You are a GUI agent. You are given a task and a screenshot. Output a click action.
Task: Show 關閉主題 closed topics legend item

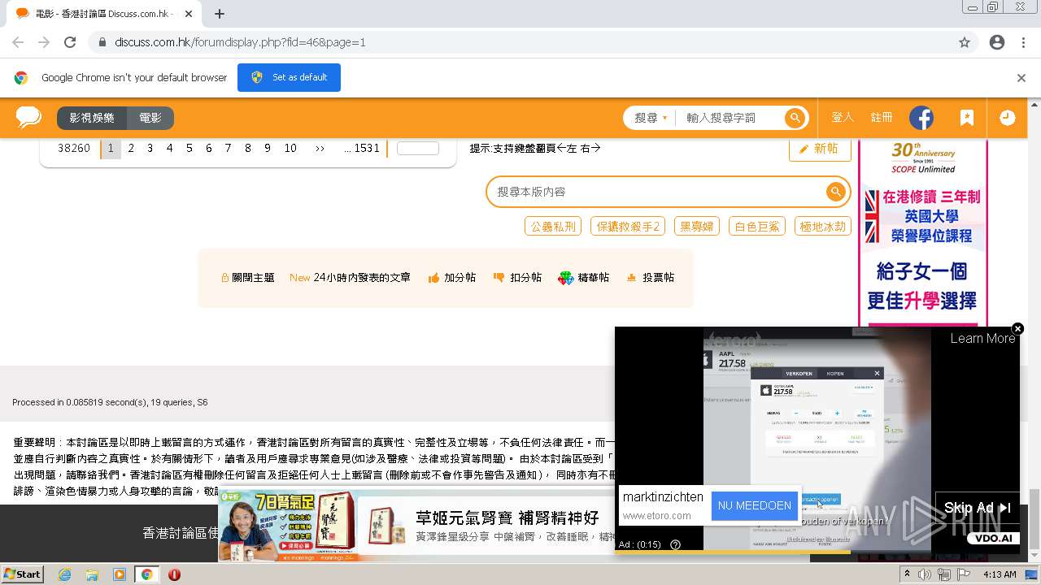(x=248, y=278)
